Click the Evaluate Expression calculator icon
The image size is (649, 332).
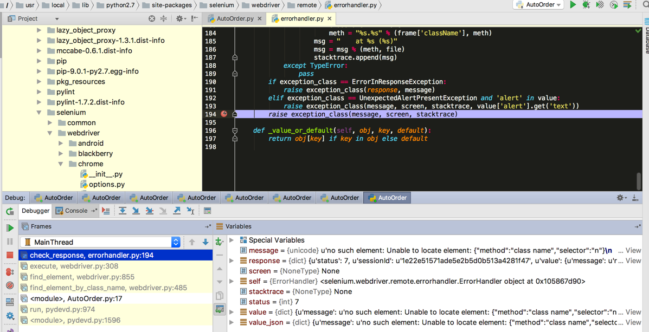coord(208,211)
